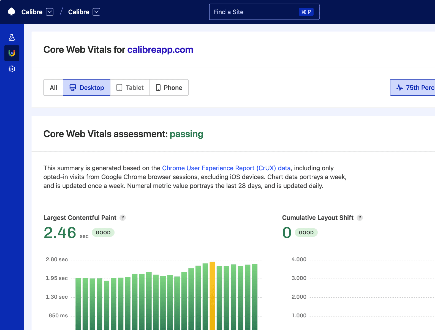
Task: Open the settings gear in sidebar
Action: 12,69
